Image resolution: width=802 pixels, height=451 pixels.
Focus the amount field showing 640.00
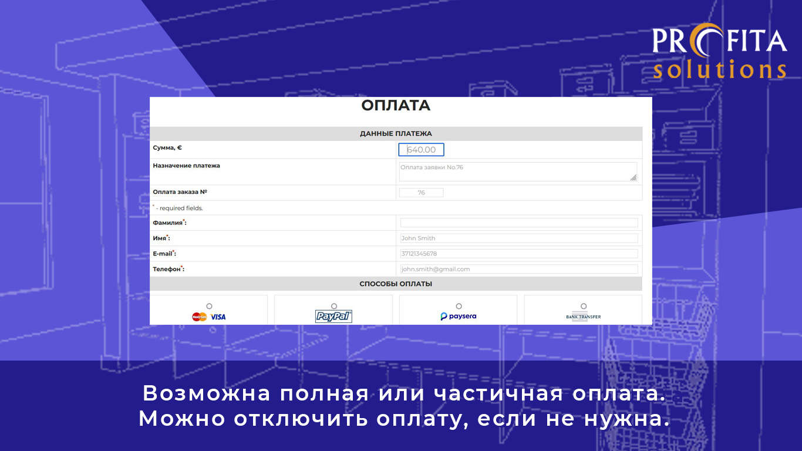coord(421,150)
